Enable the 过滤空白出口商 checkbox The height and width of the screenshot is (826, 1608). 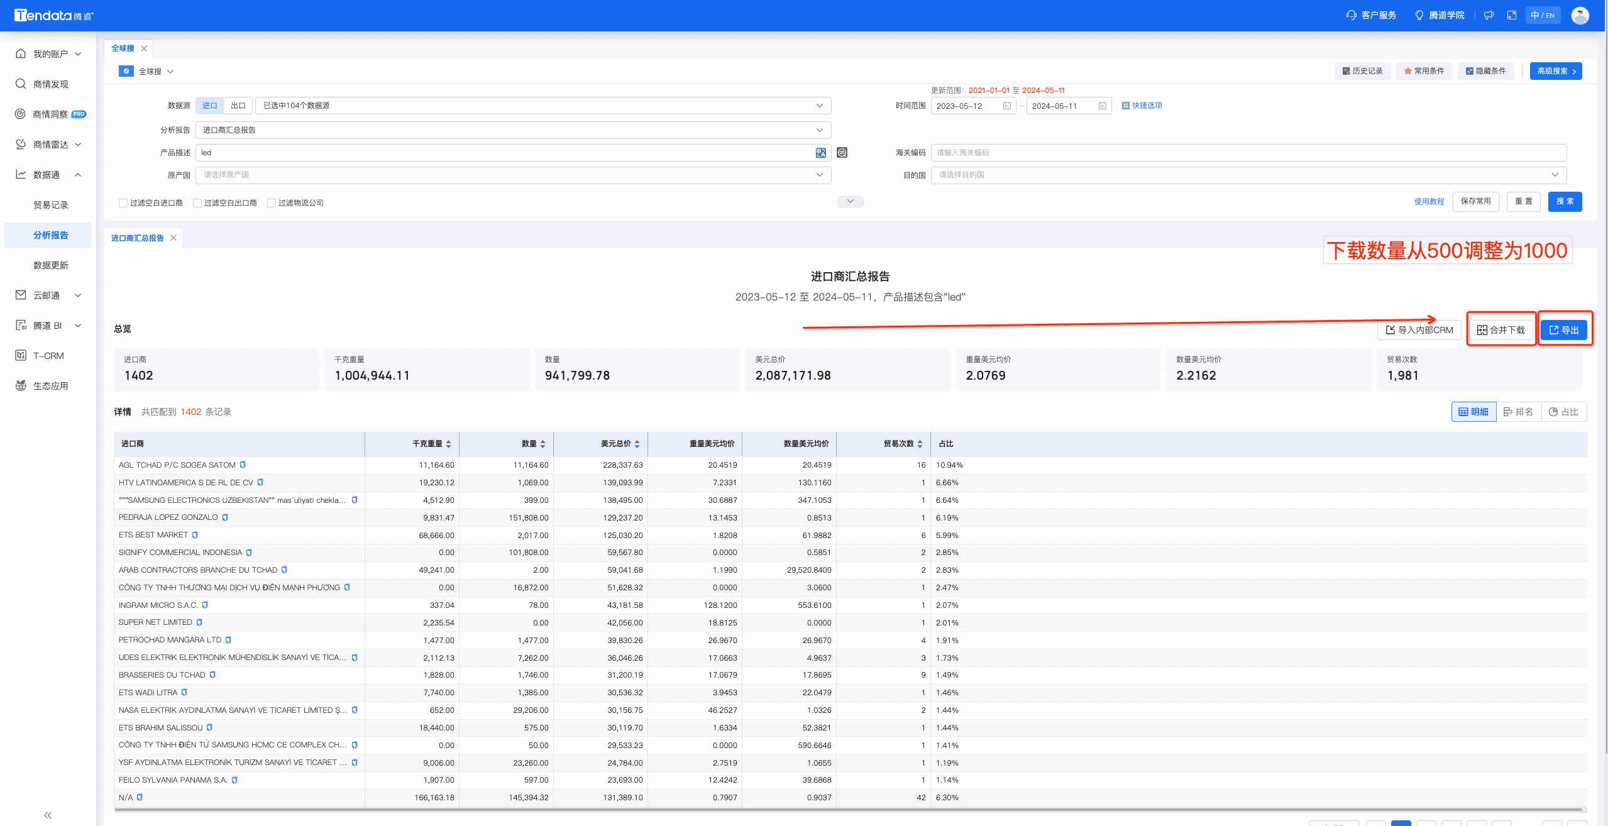(197, 202)
